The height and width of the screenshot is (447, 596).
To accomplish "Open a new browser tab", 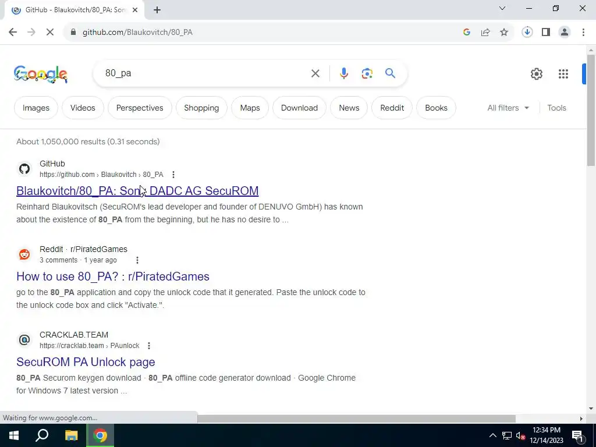I will (x=157, y=10).
